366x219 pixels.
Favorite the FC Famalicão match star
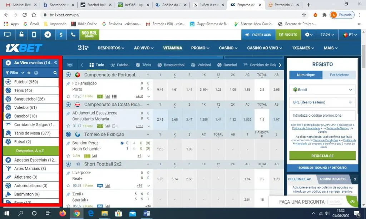68,96
